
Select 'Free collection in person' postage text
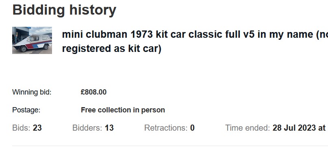point(123,110)
